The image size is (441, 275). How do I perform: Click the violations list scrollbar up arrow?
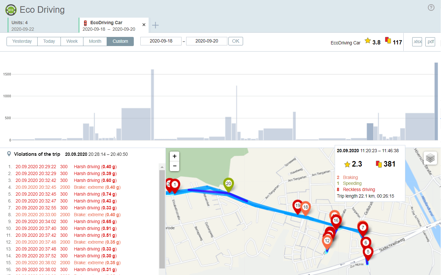(x=162, y=167)
